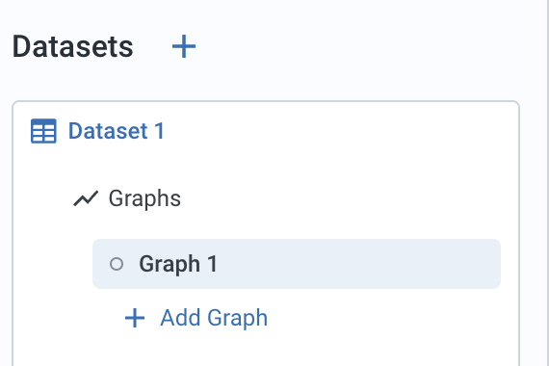Click the line chart icon beside Graphs
Screen dimensions: 549x366
tap(86, 198)
